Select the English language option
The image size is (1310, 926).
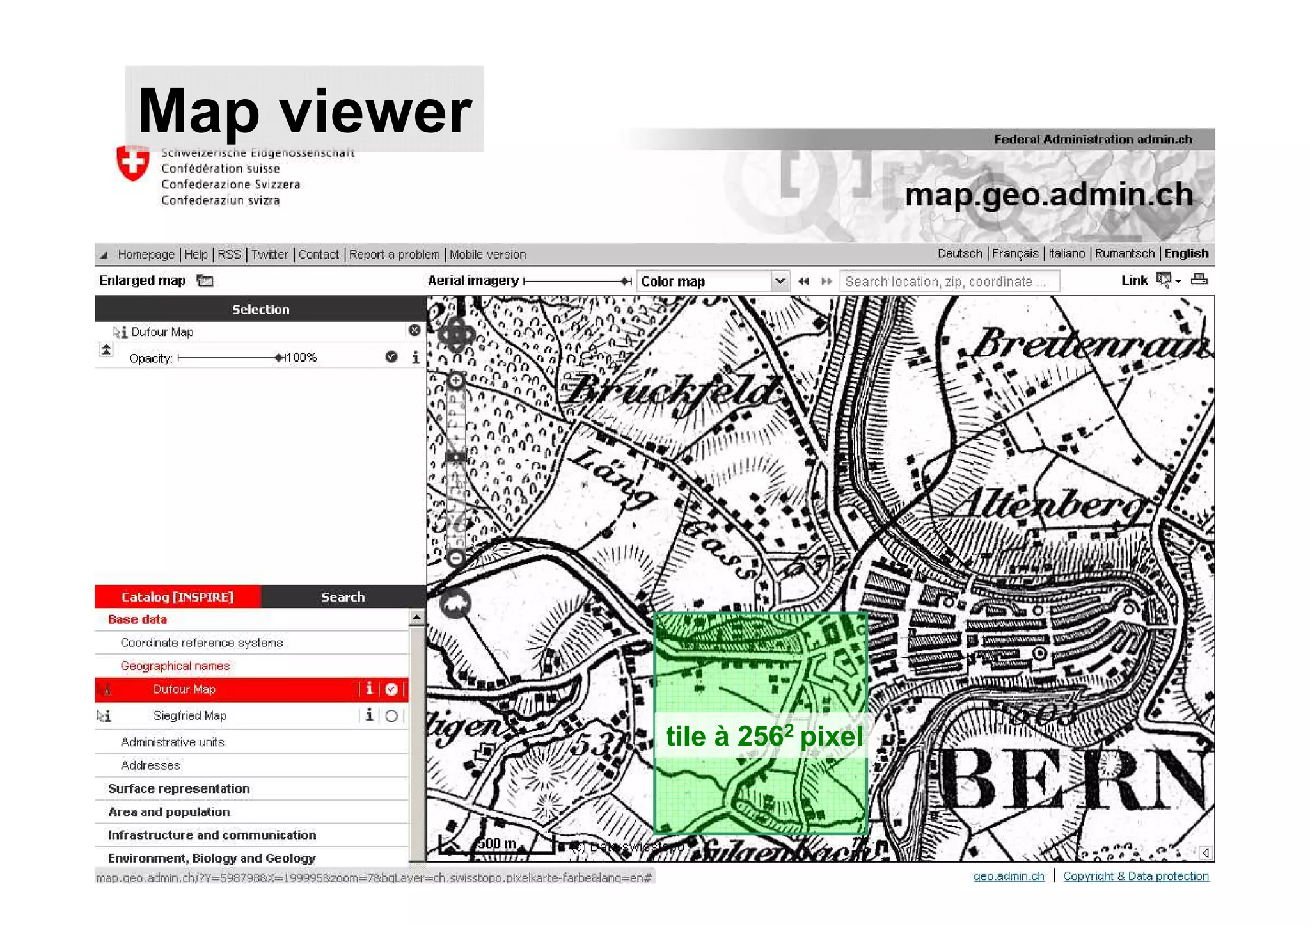coord(1186,253)
